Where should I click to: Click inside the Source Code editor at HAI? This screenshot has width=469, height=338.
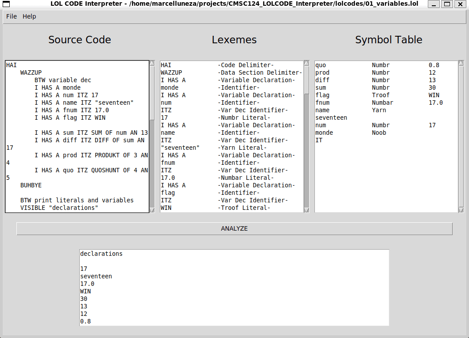pos(12,65)
